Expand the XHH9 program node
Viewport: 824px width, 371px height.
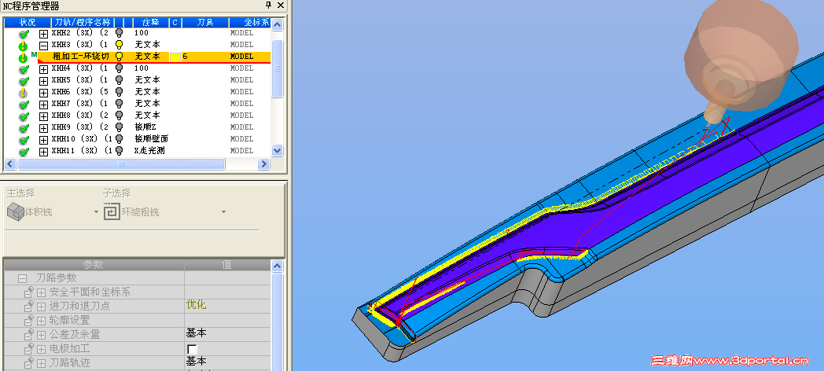[43, 128]
